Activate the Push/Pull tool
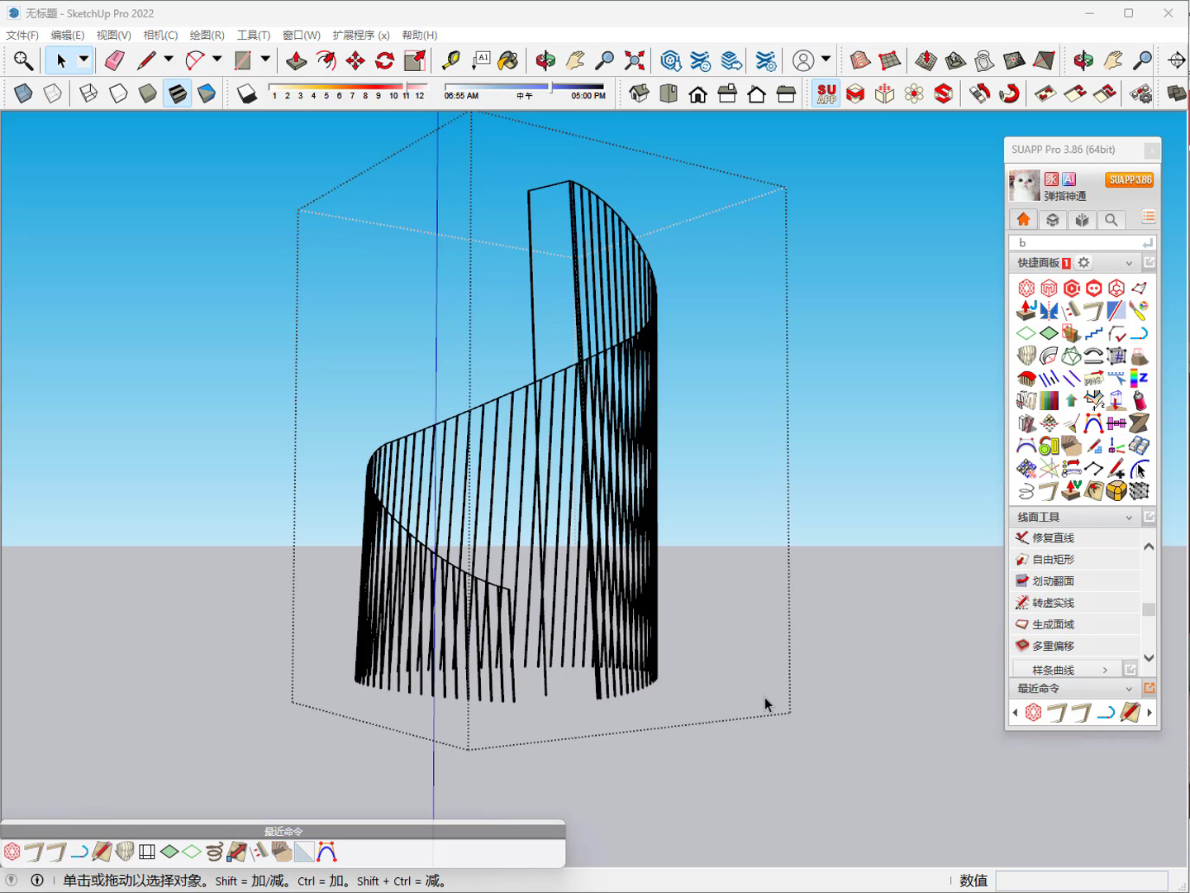 pyautogui.click(x=296, y=60)
